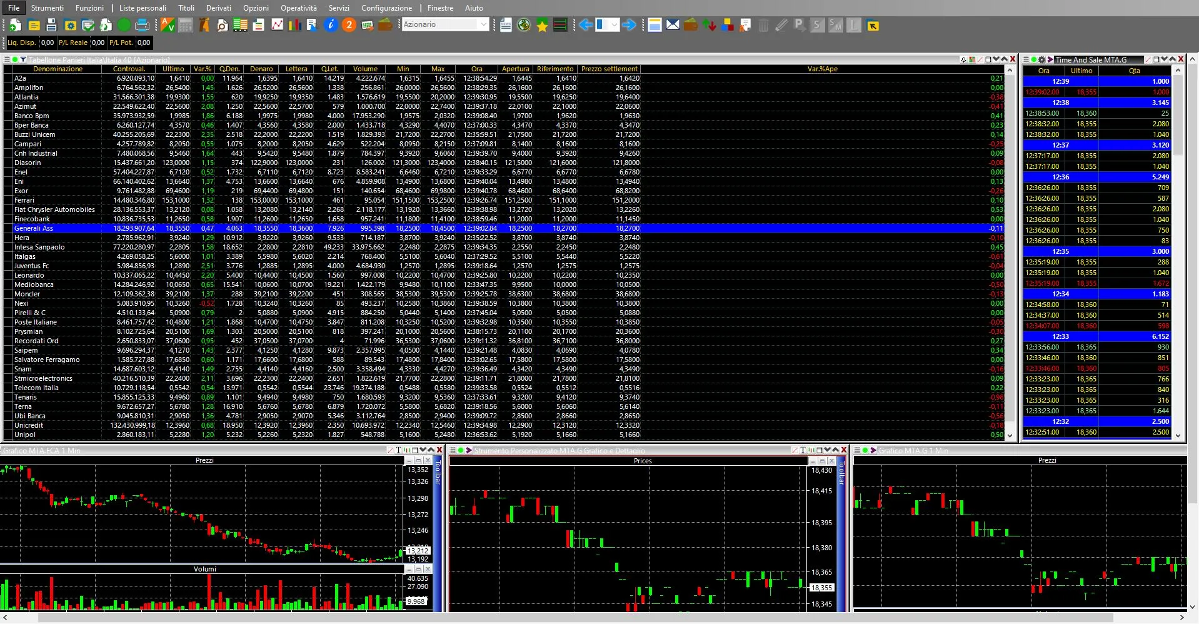Viewport: 1199px width, 624px height.
Task: Click the envelope mail icon
Action: [x=673, y=24]
